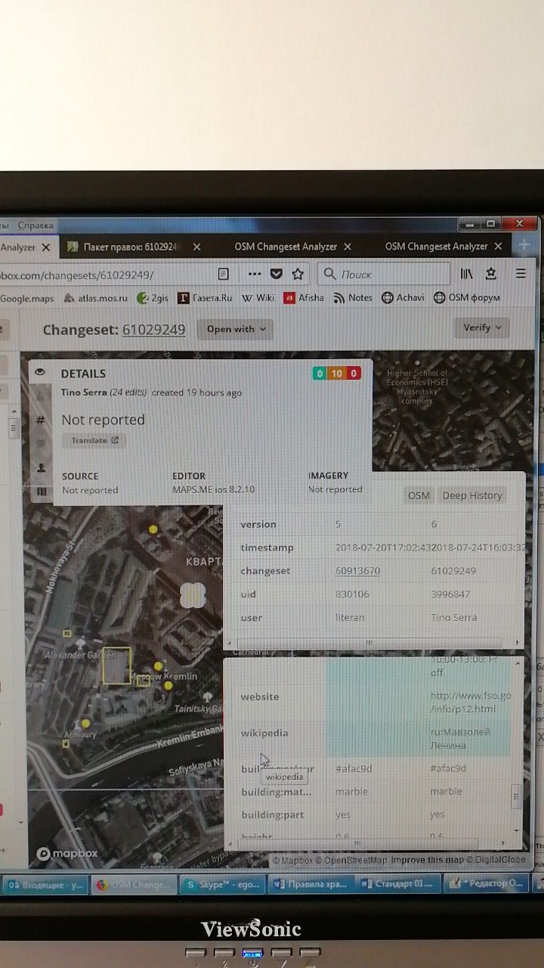Viewport: 544px width, 968px height.
Task: Toggle details eye icon in sidebar
Action: pyautogui.click(x=40, y=372)
